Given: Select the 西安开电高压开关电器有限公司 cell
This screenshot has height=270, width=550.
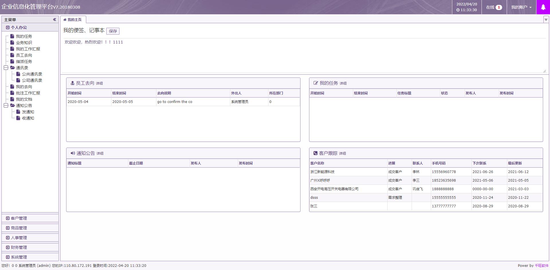Looking at the screenshot, I should (348, 189).
